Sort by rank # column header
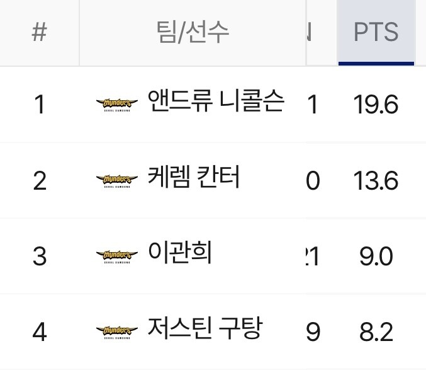This screenshot has width=426, height=370. pos(39,32)
